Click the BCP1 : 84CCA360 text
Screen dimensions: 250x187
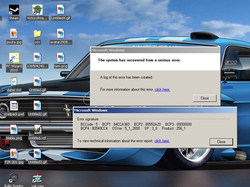pyautogui.click(x=116, y=124)
